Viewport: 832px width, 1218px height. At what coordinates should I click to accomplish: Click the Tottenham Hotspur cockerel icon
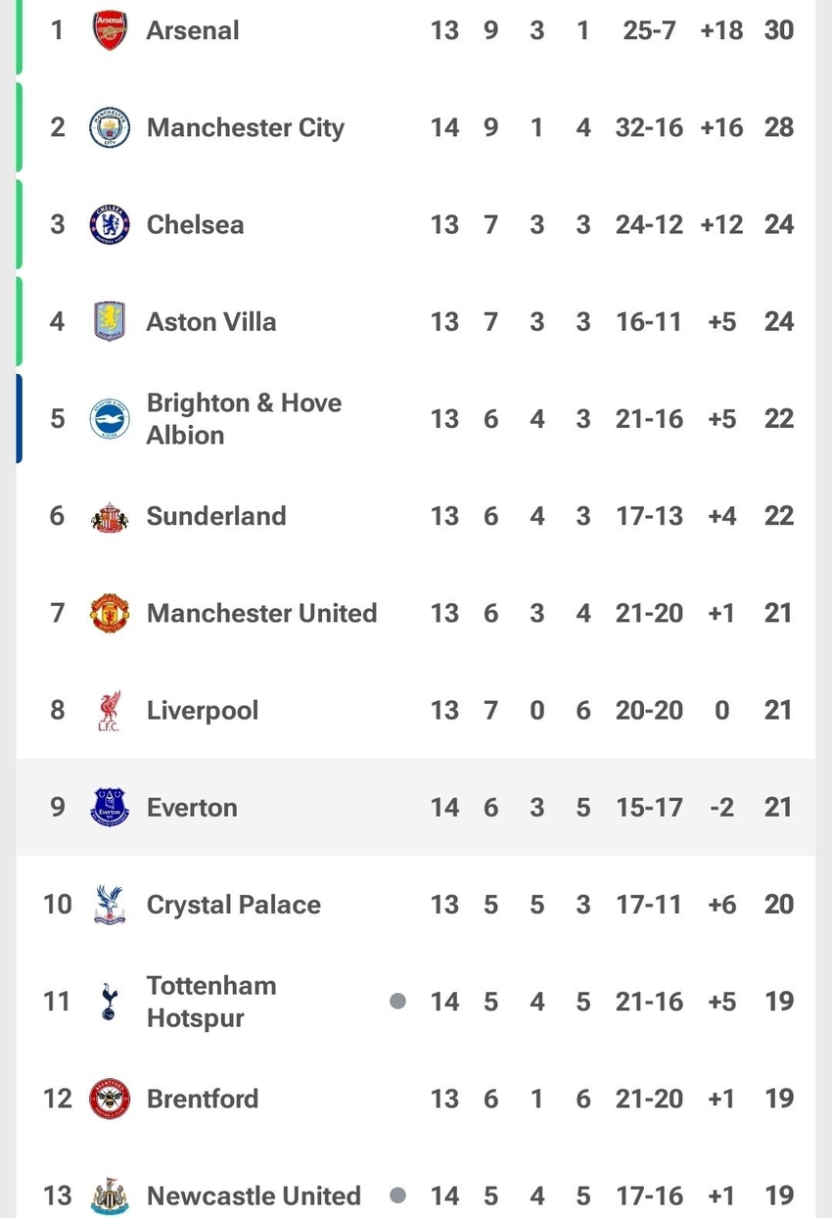click(x=110, y=1002)
